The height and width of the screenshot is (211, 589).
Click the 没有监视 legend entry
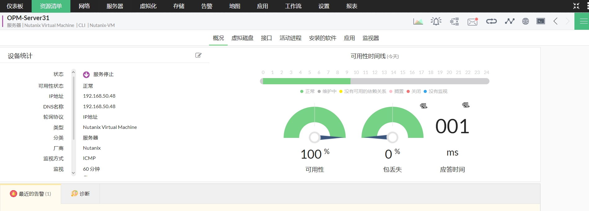(x=436, y=91)
